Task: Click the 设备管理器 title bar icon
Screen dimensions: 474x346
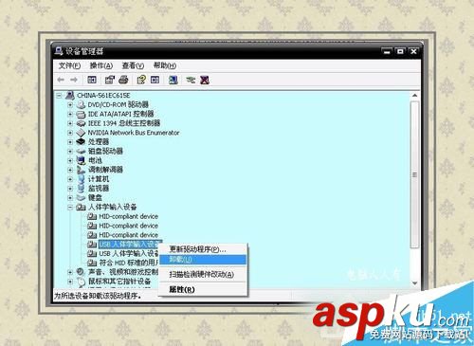Action: point(59,51)
